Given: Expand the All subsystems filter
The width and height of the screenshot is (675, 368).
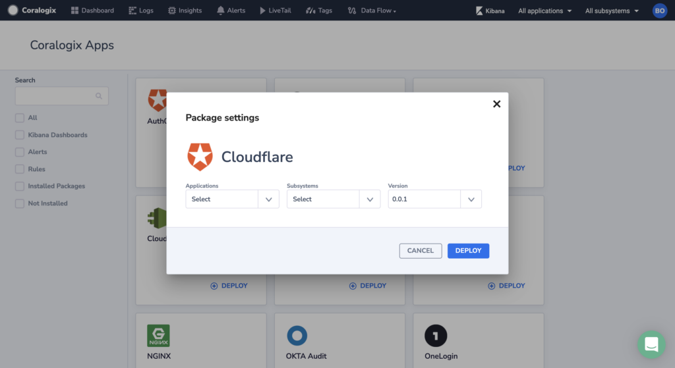Looking at the screenshot, I should click(612, 11).
